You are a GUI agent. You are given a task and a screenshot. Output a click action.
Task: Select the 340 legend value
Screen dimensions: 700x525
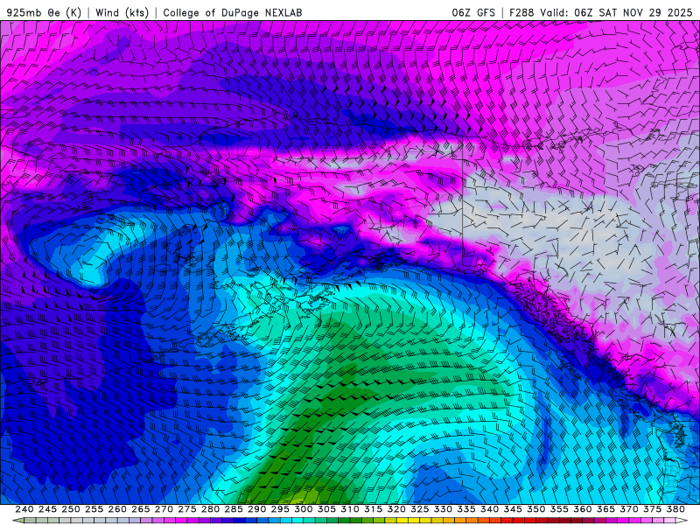tap(489, 509)
